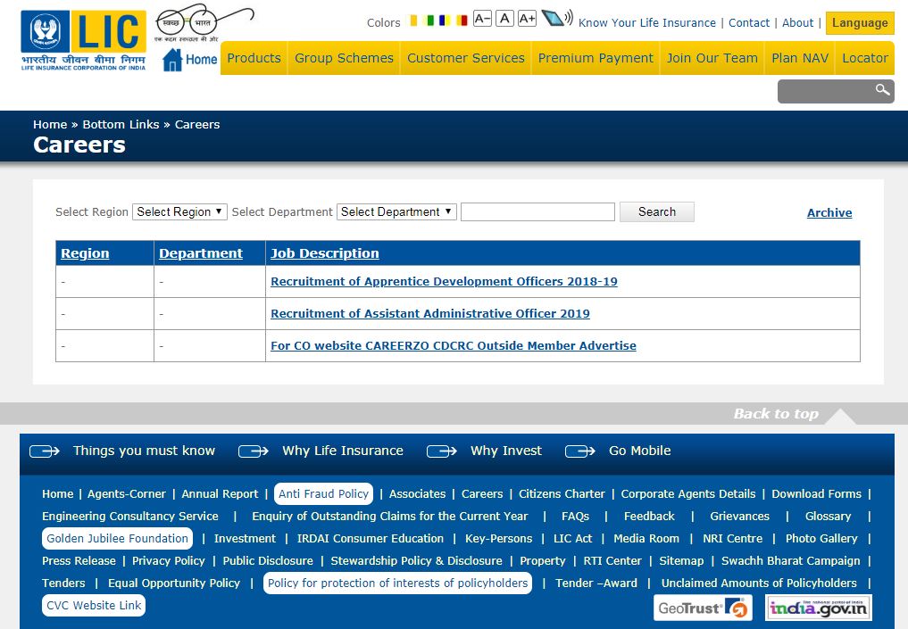Open Know Your Life Insurance link
Image resolution: width=908 pixels, height=629 pixels.
(646, 23)
